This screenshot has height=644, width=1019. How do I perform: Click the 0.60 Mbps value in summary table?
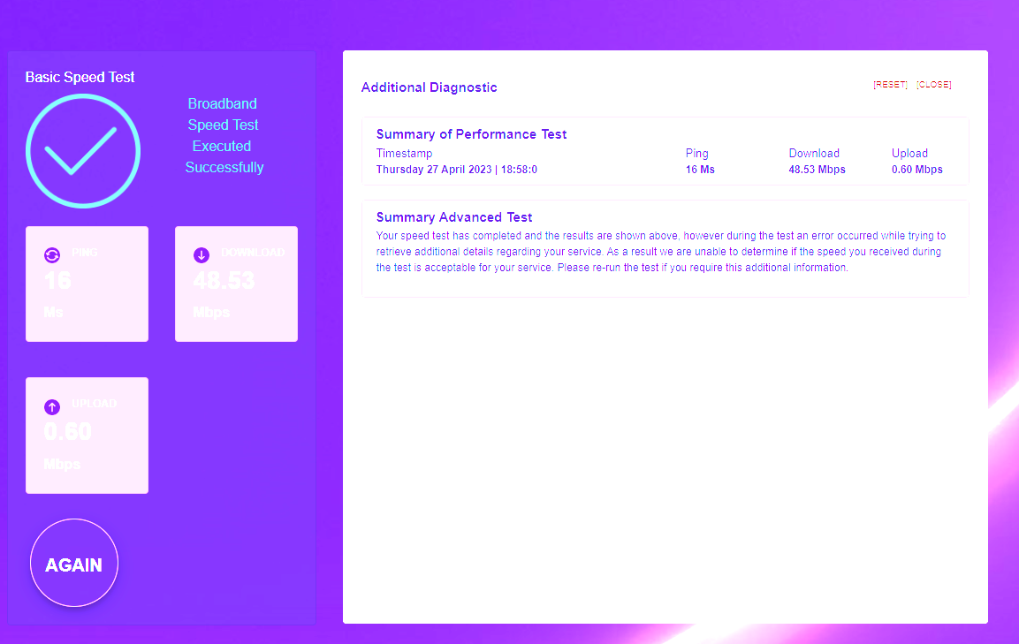(916, 170)
